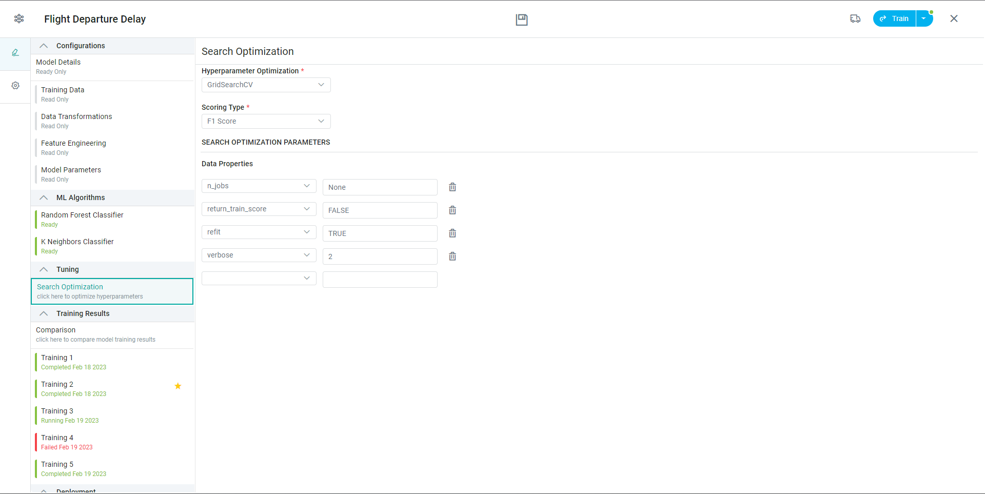Delete the return_train_score parameter row

452,210
